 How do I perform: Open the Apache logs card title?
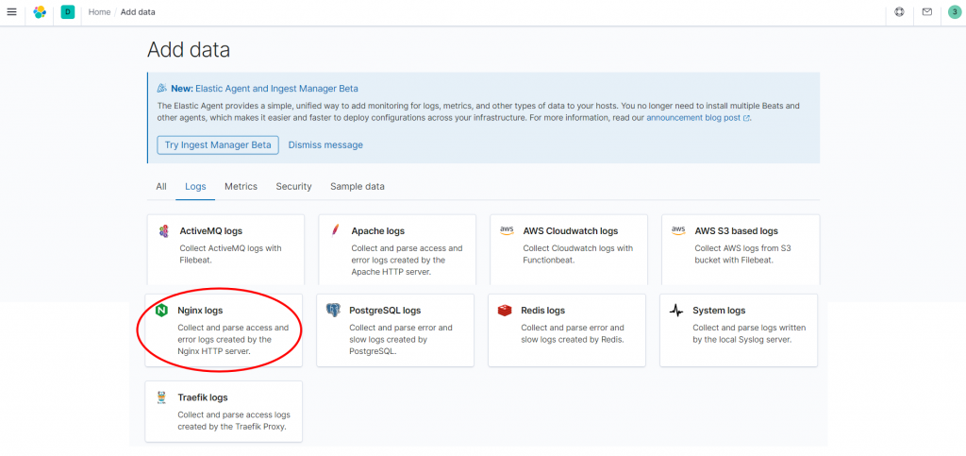coord(377,231)
